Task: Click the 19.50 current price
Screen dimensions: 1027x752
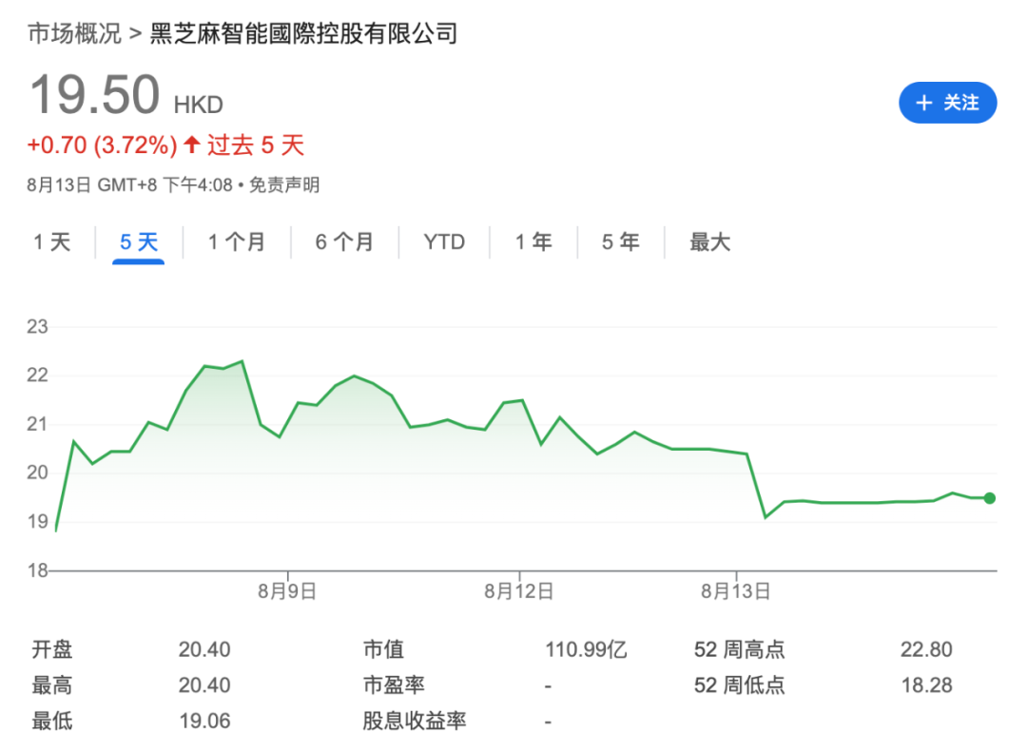Action: 95,95
